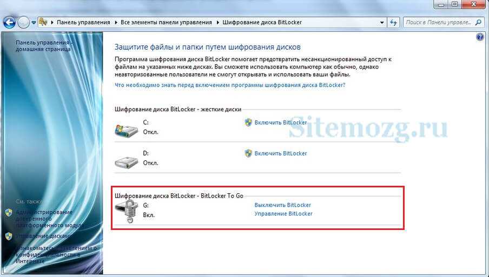Click the Back navigation arrow
The height and width of the screenshot is (277, 489).
[x=9, y=23]
